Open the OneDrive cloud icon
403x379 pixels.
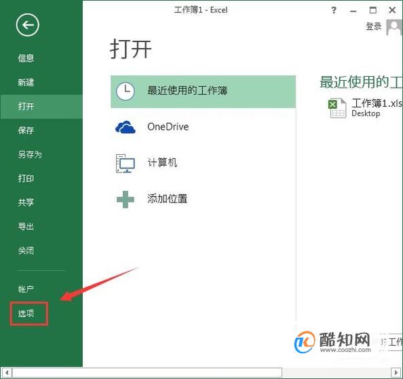pyautogui.click(x=125, y=127)
